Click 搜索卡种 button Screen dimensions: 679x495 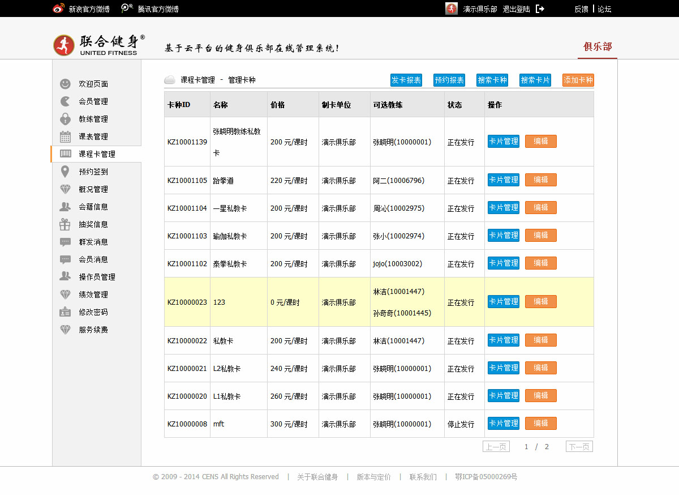(492, 80)
